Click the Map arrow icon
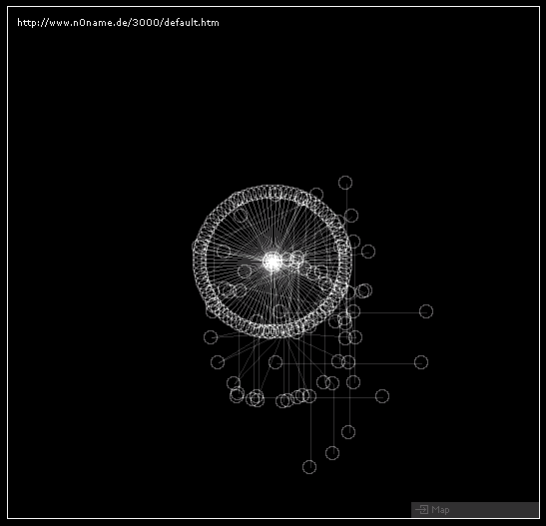 pyautogui.click(x=421, y=510)
